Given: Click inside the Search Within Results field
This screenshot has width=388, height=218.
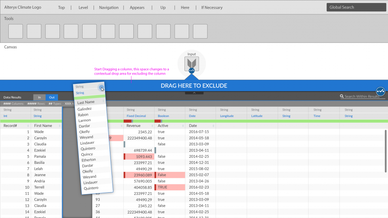Looking at the screenshot, I should [362, 96].
